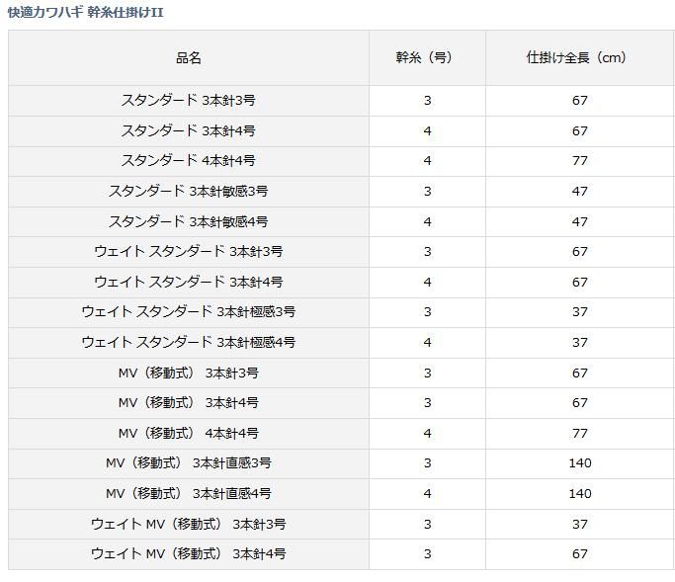Click the 幹糸（号） column header
The image size is (675, 582).
coord(427,58)
